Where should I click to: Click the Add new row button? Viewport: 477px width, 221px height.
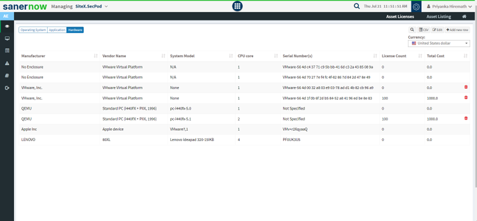point(457,30)
